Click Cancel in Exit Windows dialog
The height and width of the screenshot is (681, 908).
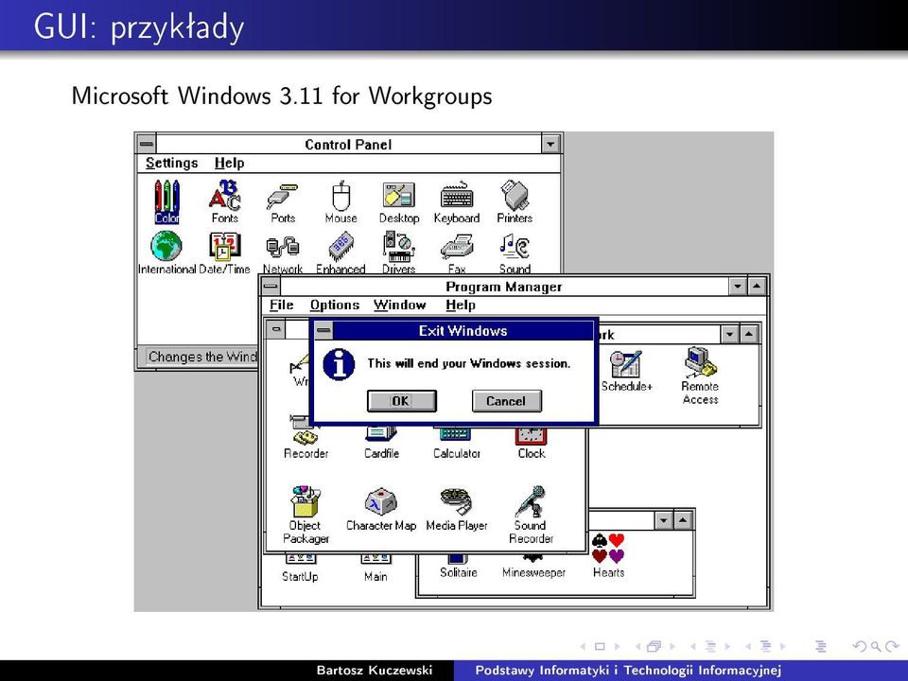[x=506, y=401]
